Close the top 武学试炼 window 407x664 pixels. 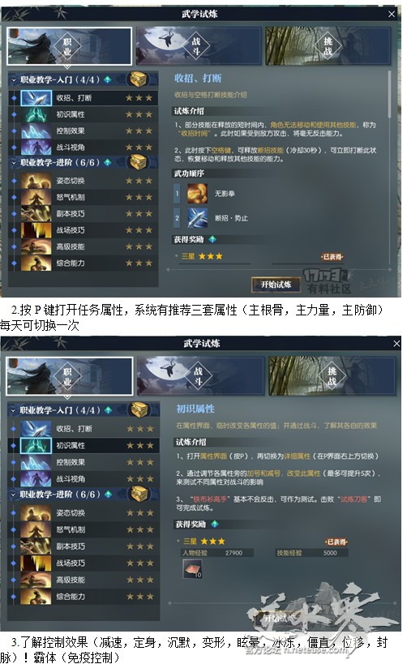click(x=392, y=14)
